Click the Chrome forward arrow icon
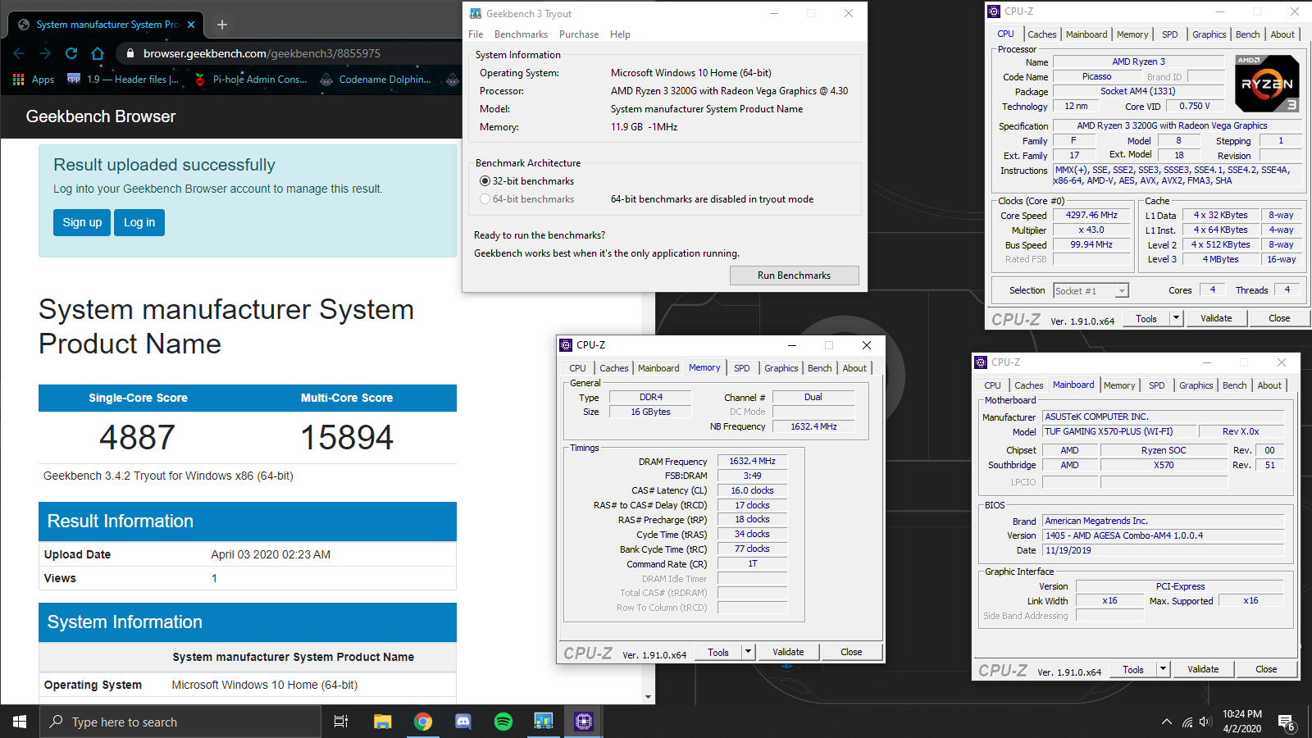 click(x=45, y=53)
